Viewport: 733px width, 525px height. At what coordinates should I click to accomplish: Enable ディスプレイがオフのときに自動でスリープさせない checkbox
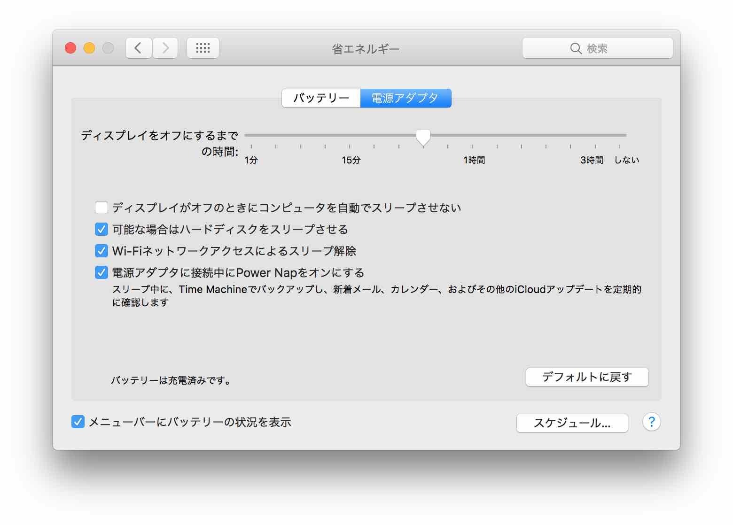(x=101, y=208)
